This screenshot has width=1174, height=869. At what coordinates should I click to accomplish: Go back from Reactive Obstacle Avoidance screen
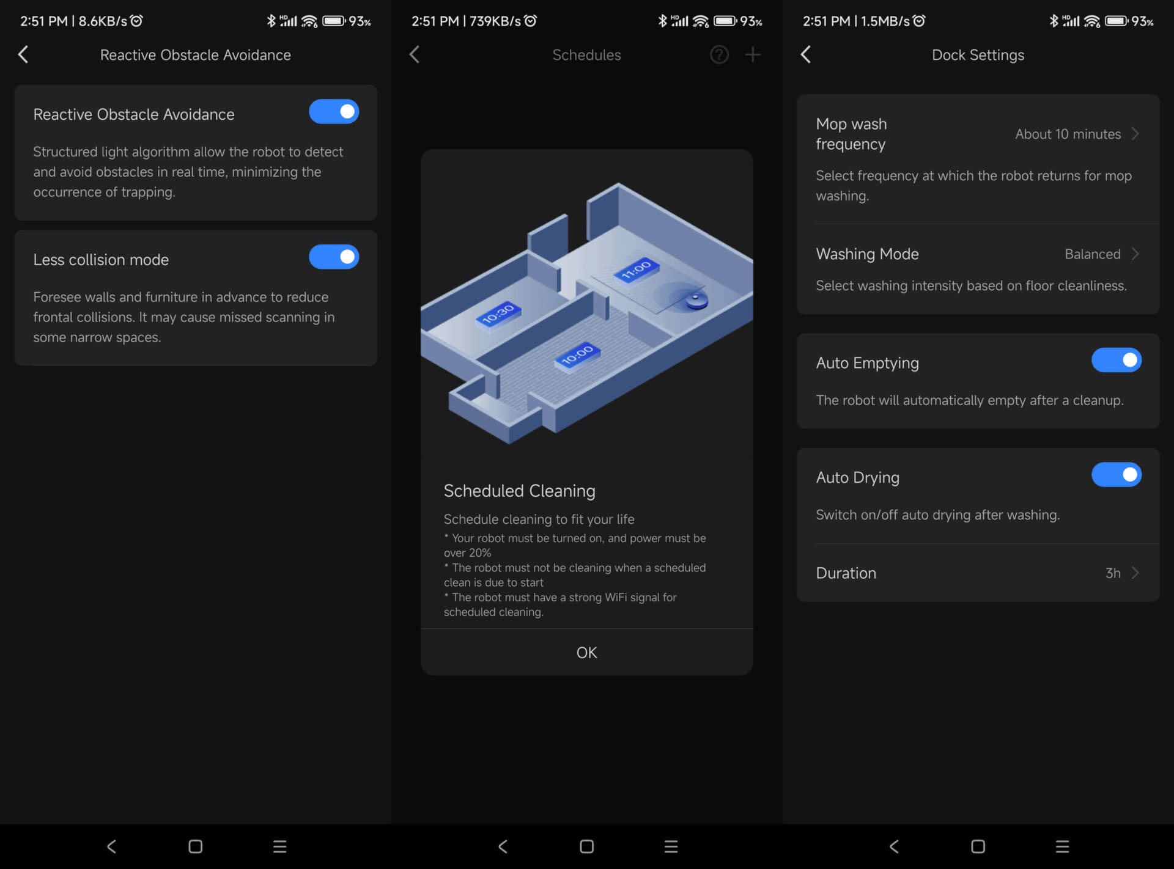23,54
